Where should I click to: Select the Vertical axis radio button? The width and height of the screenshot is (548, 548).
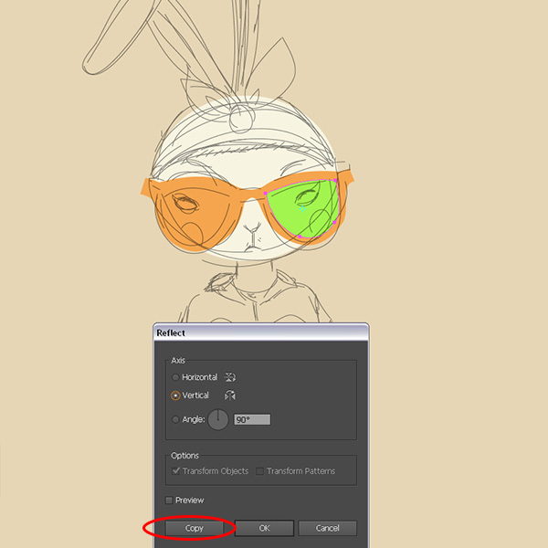click(x=175, y=395)
